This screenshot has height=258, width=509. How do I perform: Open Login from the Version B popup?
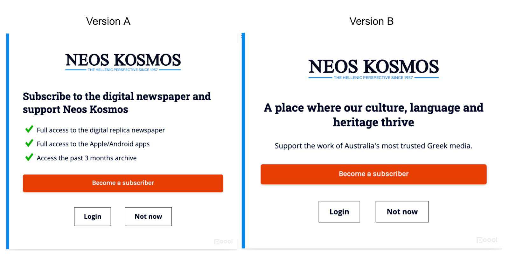339,212
